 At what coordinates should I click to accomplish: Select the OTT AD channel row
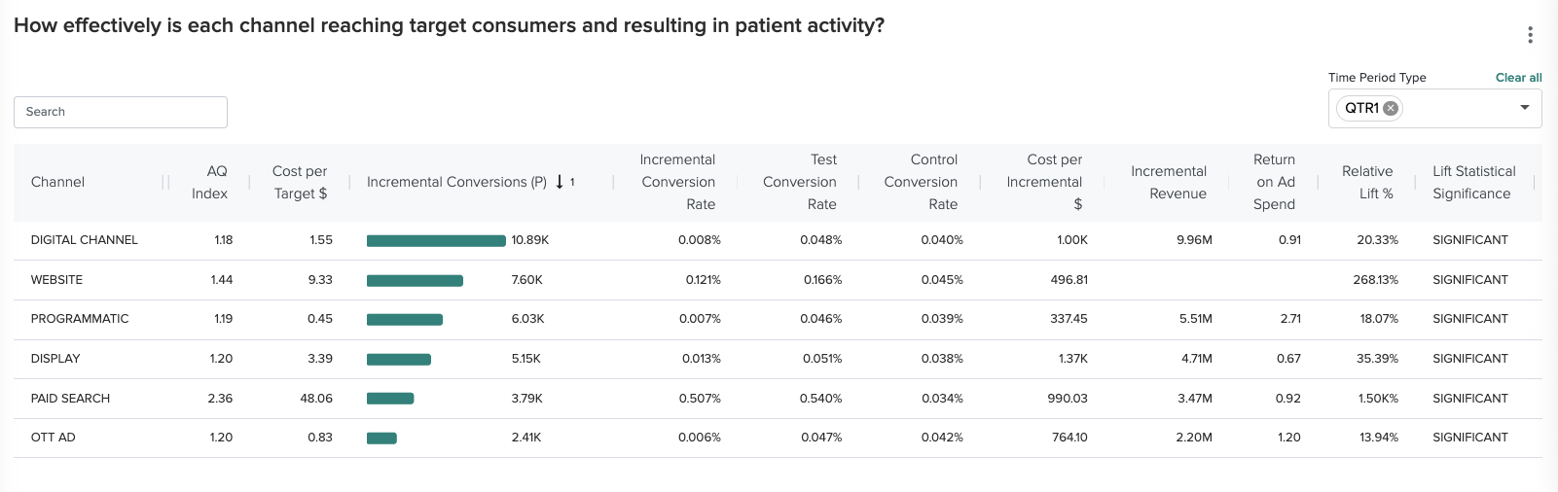(54, 438)
